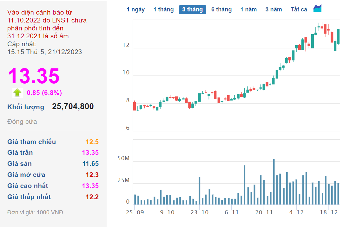This screenshot has width=343, height=227.
Task: Click the 0.85 (6.8%) price change text
Action: click(44, 93)
